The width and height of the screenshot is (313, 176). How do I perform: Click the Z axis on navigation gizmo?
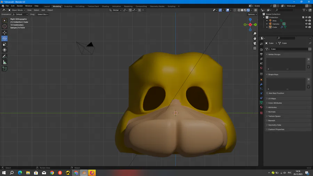[x=250, y=19]
